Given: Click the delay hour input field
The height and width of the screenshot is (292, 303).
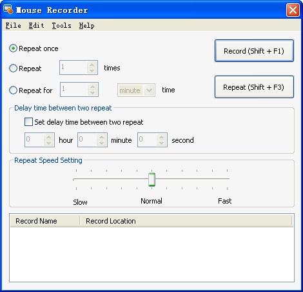Looking at the screenshot, I should click(34, 140).
